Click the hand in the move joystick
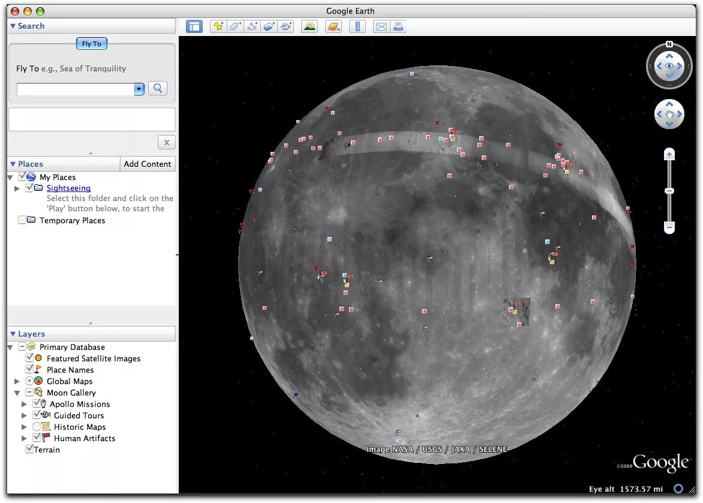This screenshot has width=703, height=503. [x=669, y=114]
